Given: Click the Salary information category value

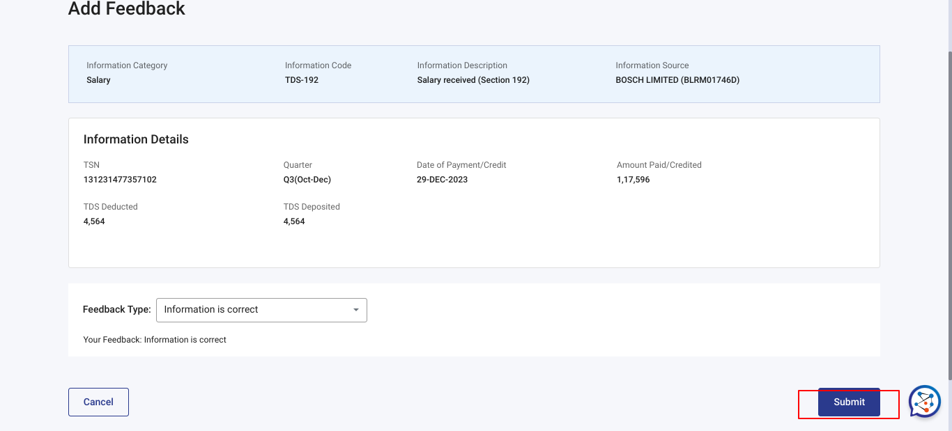Looking at the screenshot, I should 98,80.
